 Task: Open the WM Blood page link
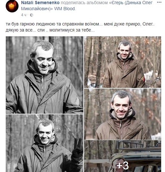[x=64, y=9]
